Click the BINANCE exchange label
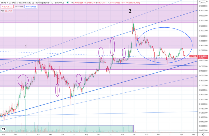The image size is (209, 136). [60, 2]
